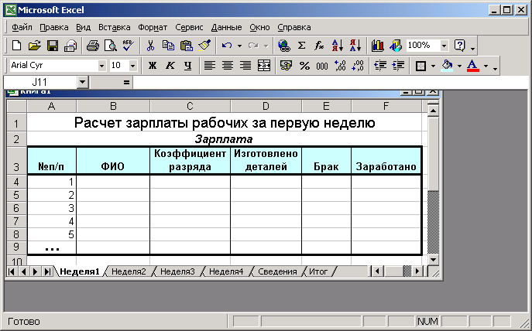Switch to the Сведения sheet tab
This screenshot has width=532, height=331.
[x=277, y=271]
